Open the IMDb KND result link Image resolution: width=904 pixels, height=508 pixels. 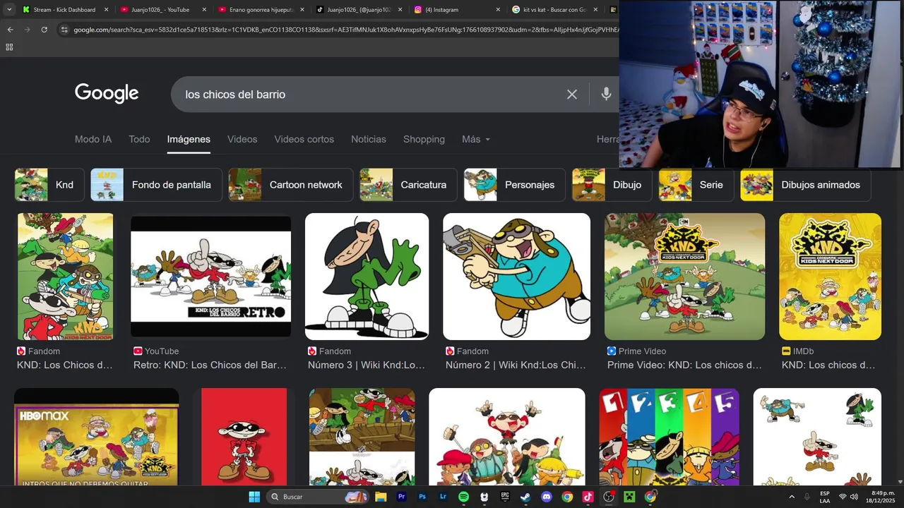pyautogui.click(x=828, y=365)
